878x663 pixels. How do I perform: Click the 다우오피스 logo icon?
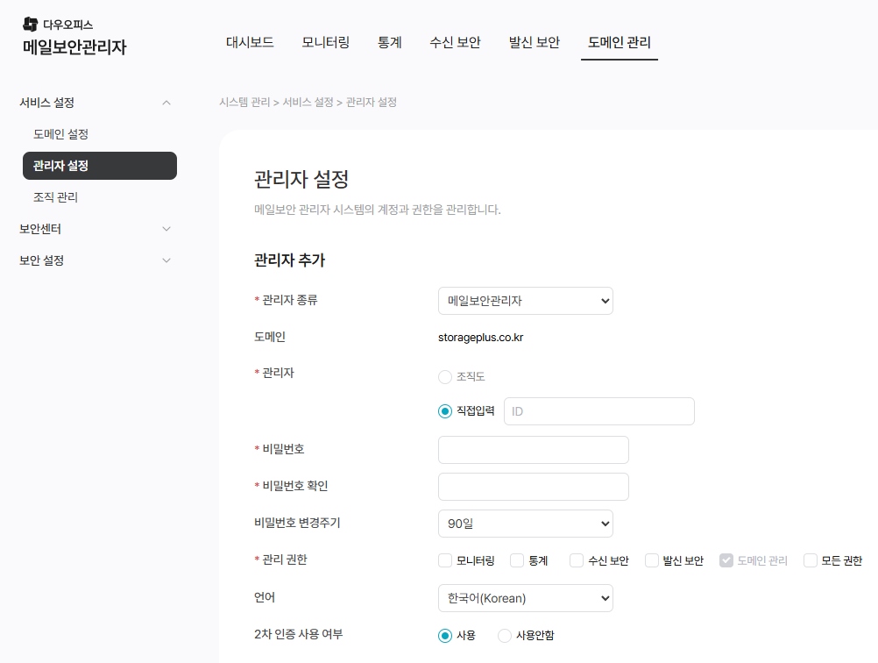click(31, 24)
